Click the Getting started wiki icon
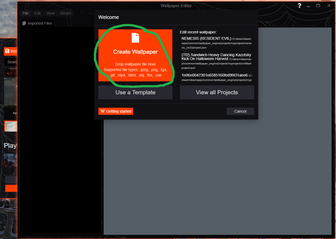 click(x=102, y=111)
